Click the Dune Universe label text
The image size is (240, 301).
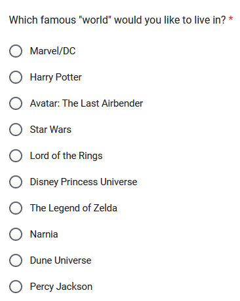(60, 260)
